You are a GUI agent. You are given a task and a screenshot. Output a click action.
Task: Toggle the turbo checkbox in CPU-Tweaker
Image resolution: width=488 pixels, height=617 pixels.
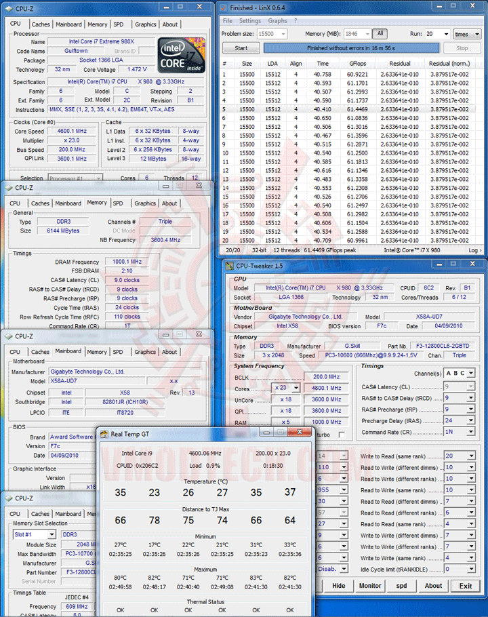(x=342, y=435)
